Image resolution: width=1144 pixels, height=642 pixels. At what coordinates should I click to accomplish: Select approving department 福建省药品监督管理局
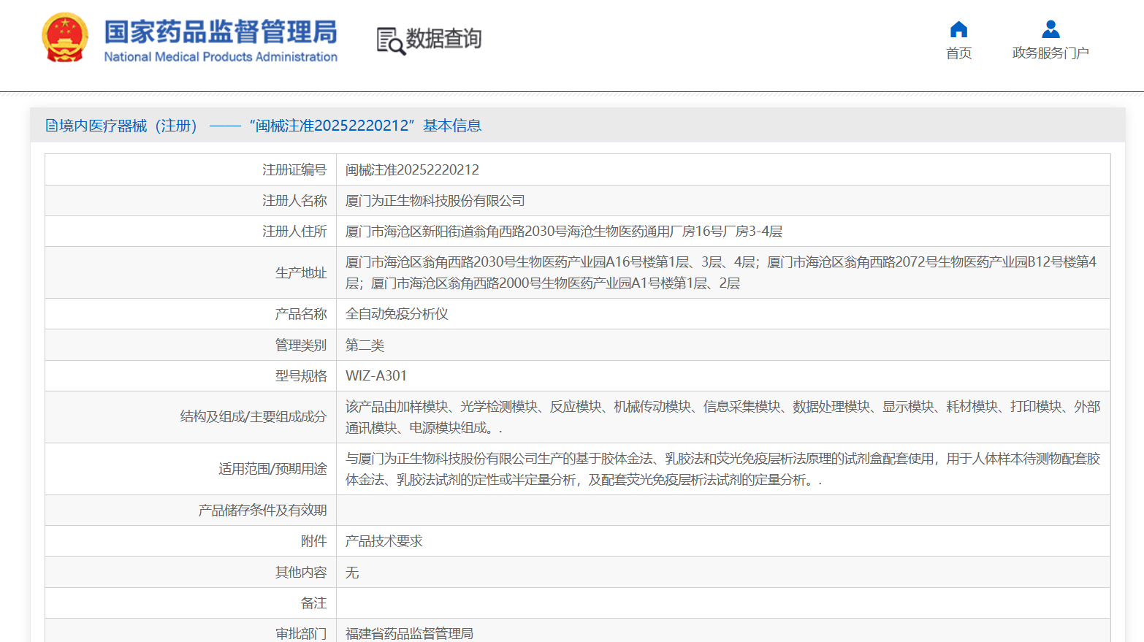[x=409, y=633]
